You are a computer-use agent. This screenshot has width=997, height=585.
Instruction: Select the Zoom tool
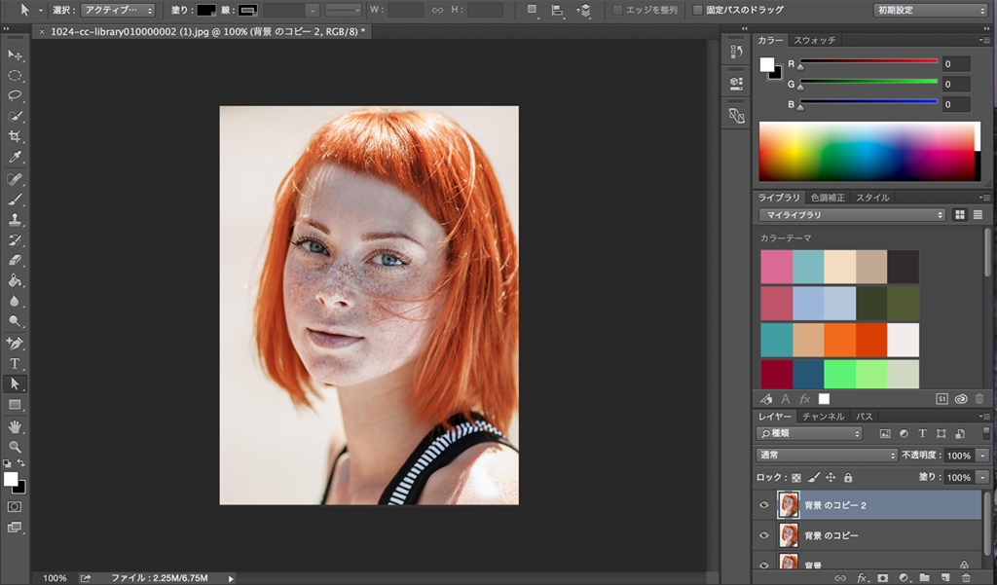point(15,447)
